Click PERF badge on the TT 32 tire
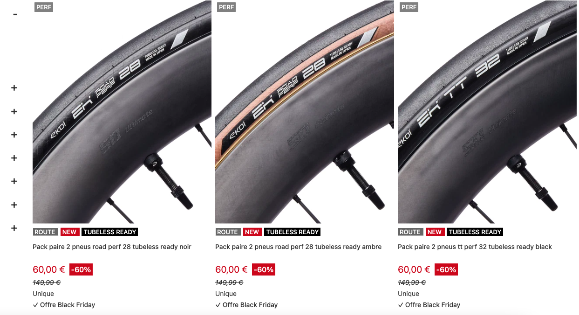The image size is (579, 315). pos(409,7)
